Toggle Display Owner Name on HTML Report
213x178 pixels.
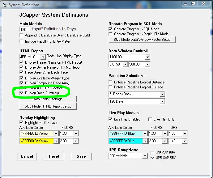[21, 67]
